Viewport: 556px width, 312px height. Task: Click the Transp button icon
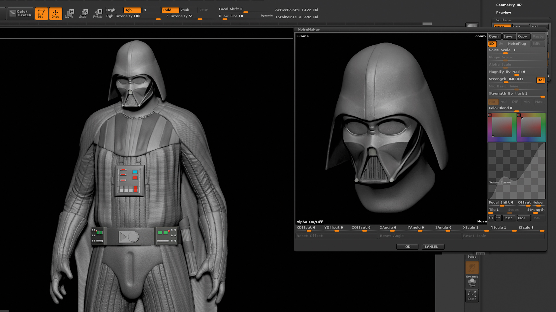[472, 256]
